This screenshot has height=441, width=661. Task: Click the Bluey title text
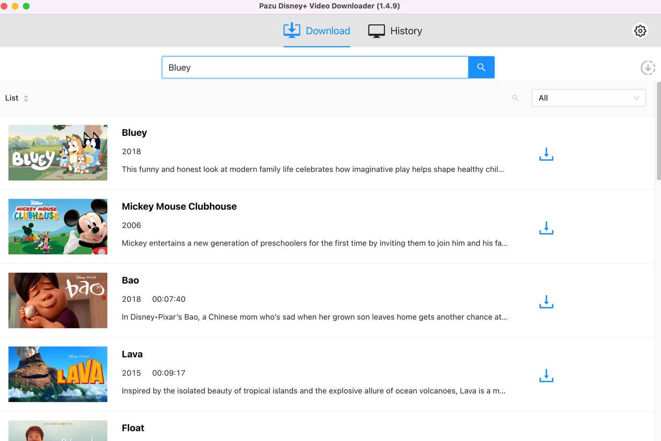pos(134,132)
